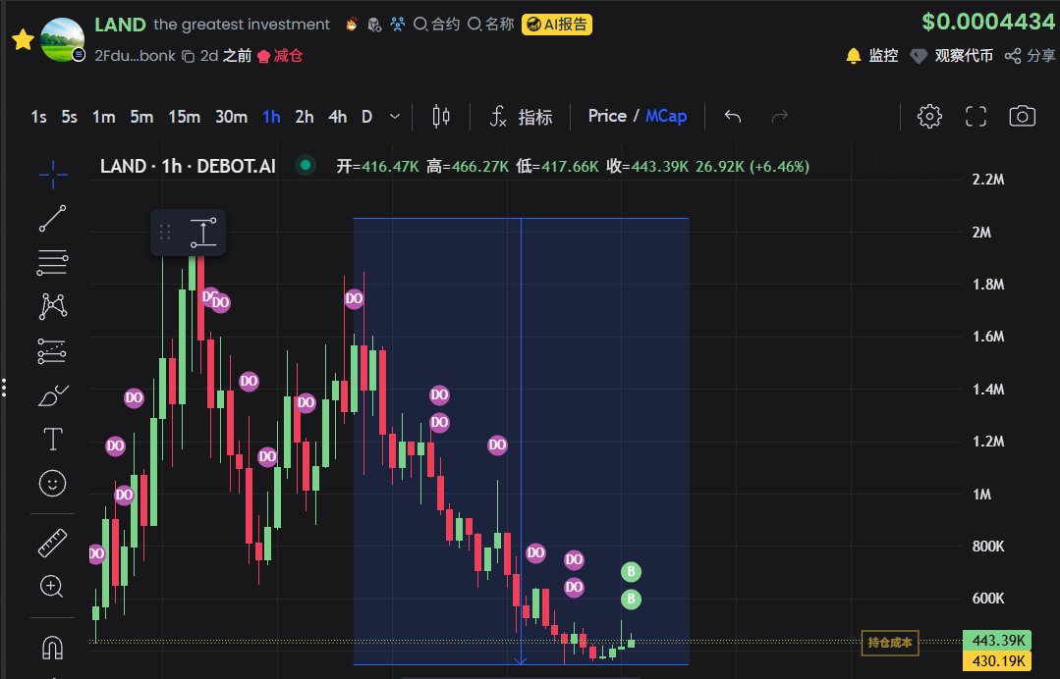
Task: Select the XABCD pattern tool
Action: 53,306
